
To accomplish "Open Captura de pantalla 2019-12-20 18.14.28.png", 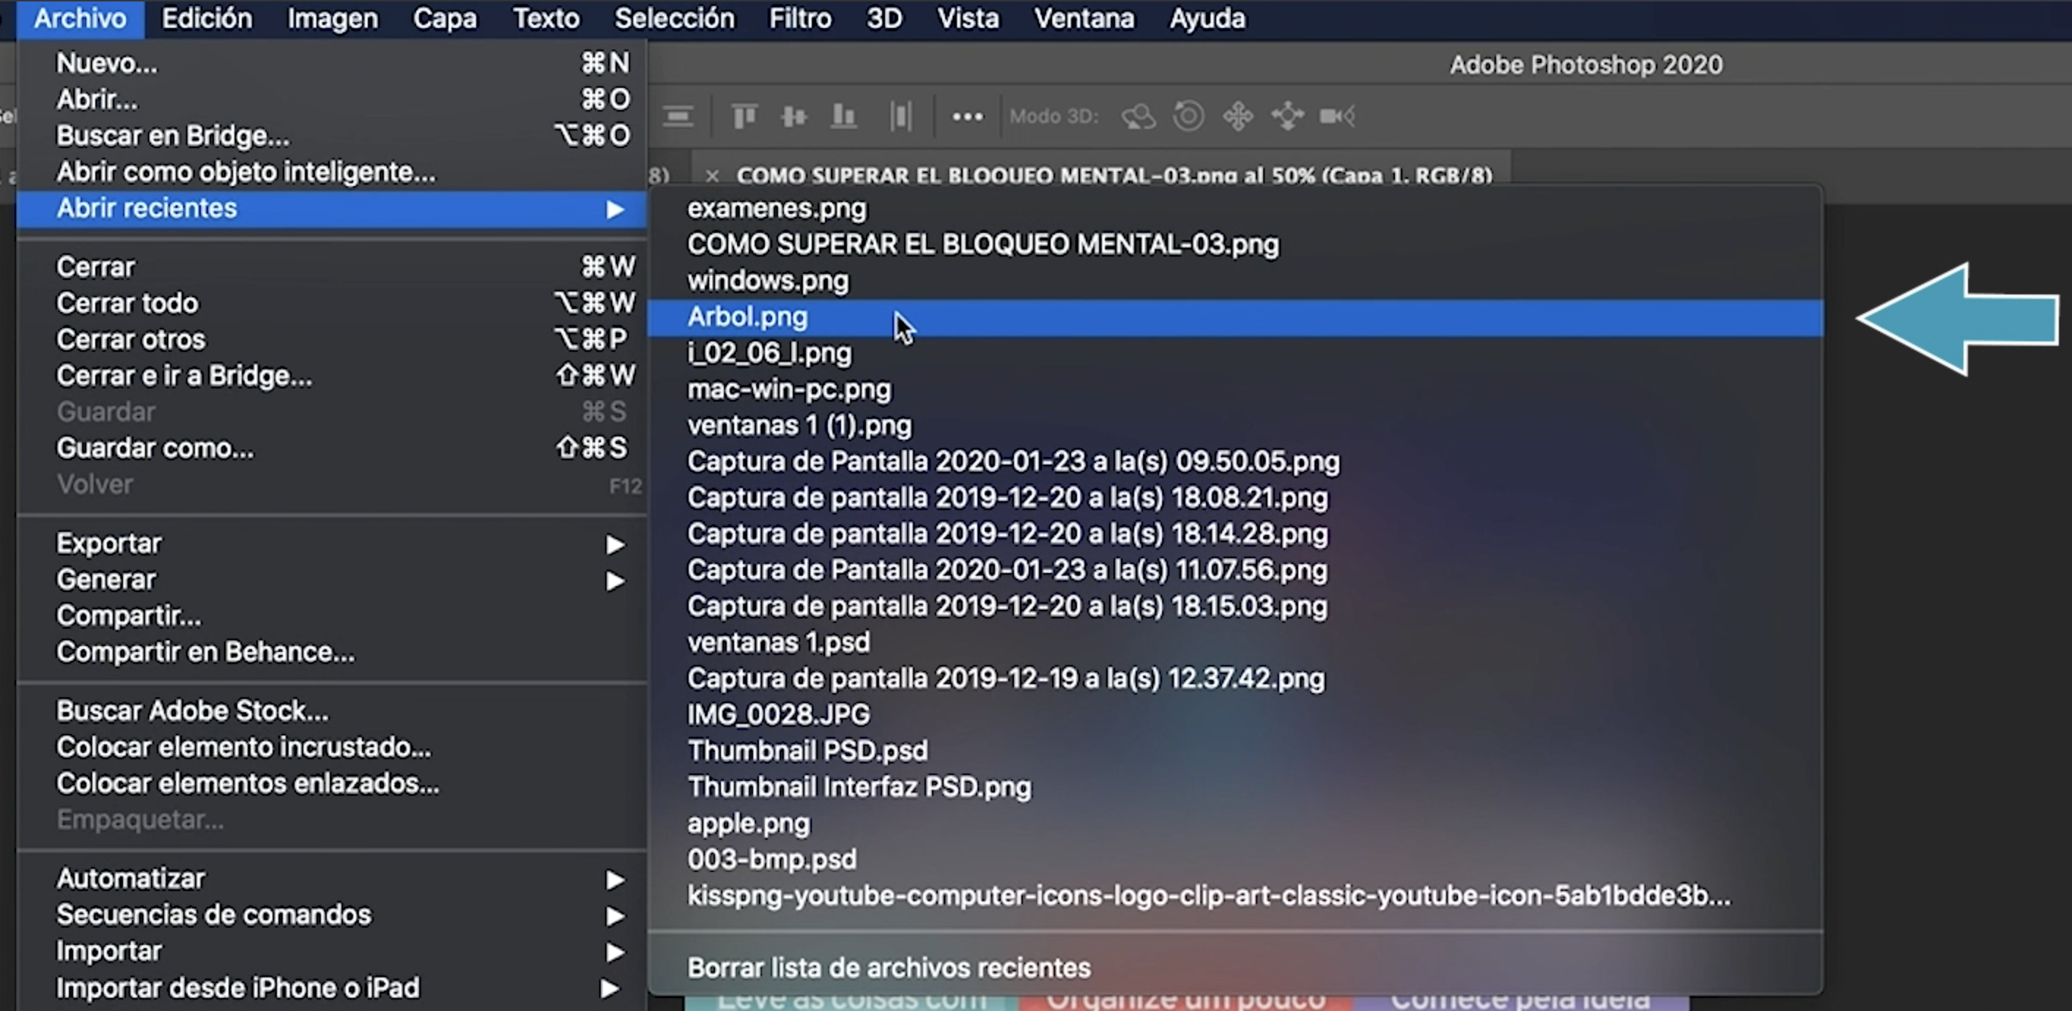I will [x=1235, y=534].
